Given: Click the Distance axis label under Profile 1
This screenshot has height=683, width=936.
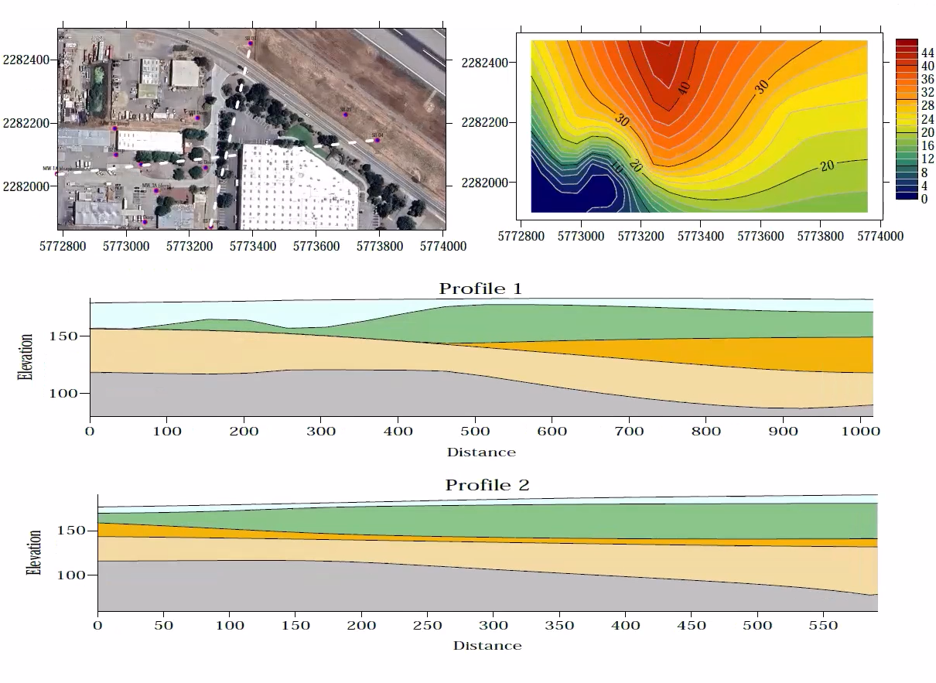Looking at the screenshot, I should tap(480, 452).
